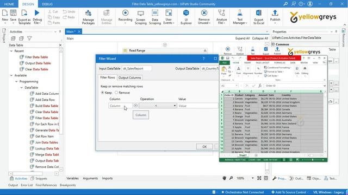Select the Remove radio button

(116, 93)
